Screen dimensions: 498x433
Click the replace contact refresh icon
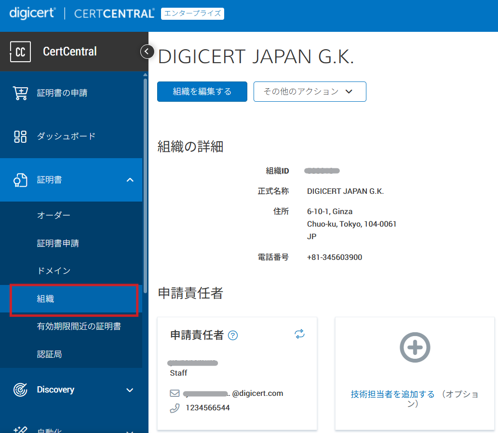point(299,334)
